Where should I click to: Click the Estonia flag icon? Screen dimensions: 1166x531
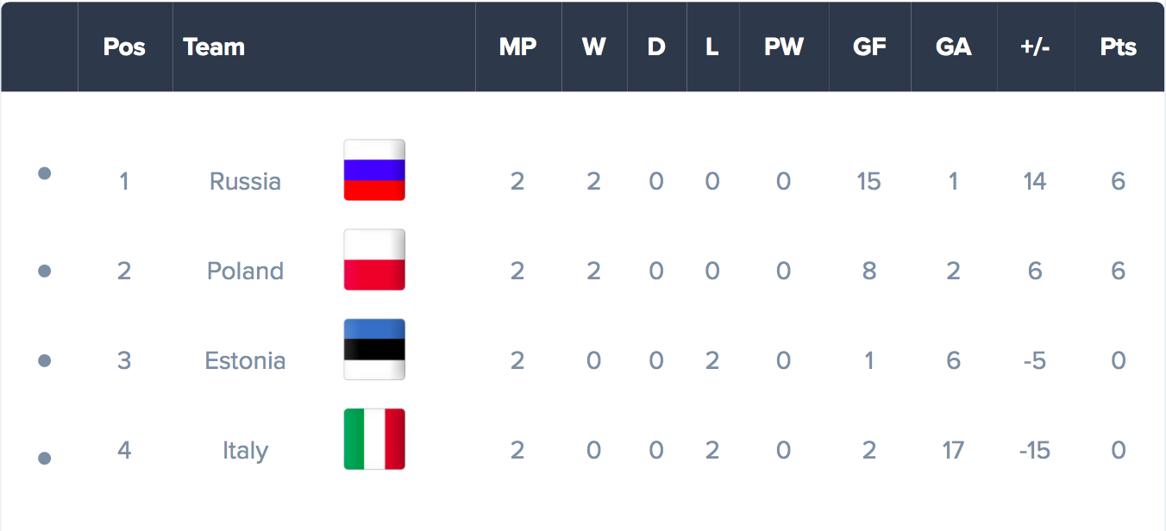coord(374,349)
